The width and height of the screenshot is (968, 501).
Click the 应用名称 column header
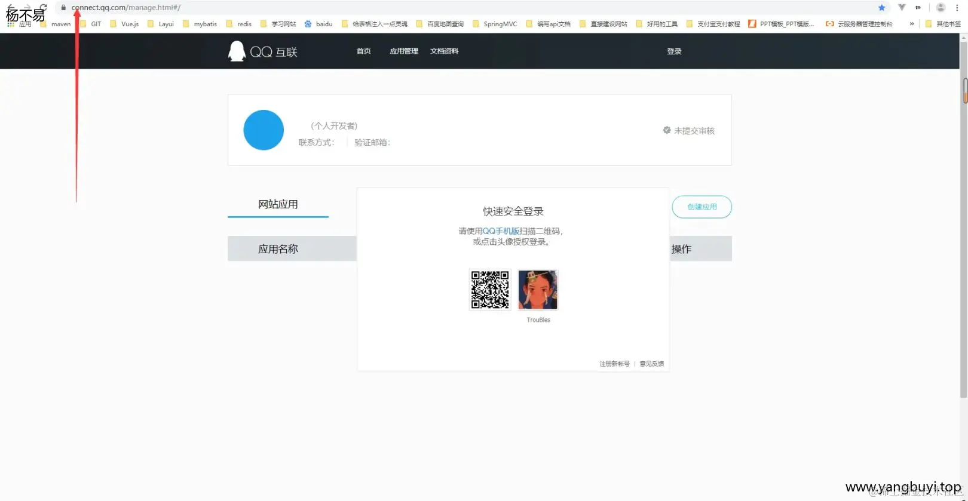(278, 249)
